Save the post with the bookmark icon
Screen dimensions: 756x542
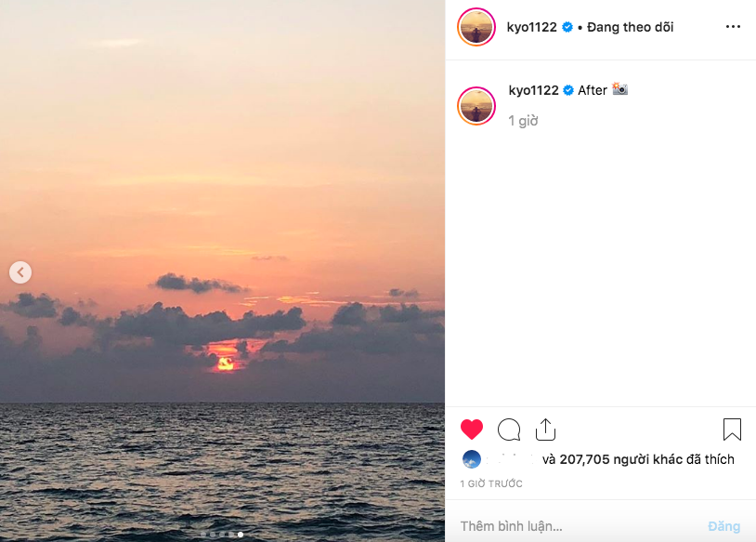(732, 430)
